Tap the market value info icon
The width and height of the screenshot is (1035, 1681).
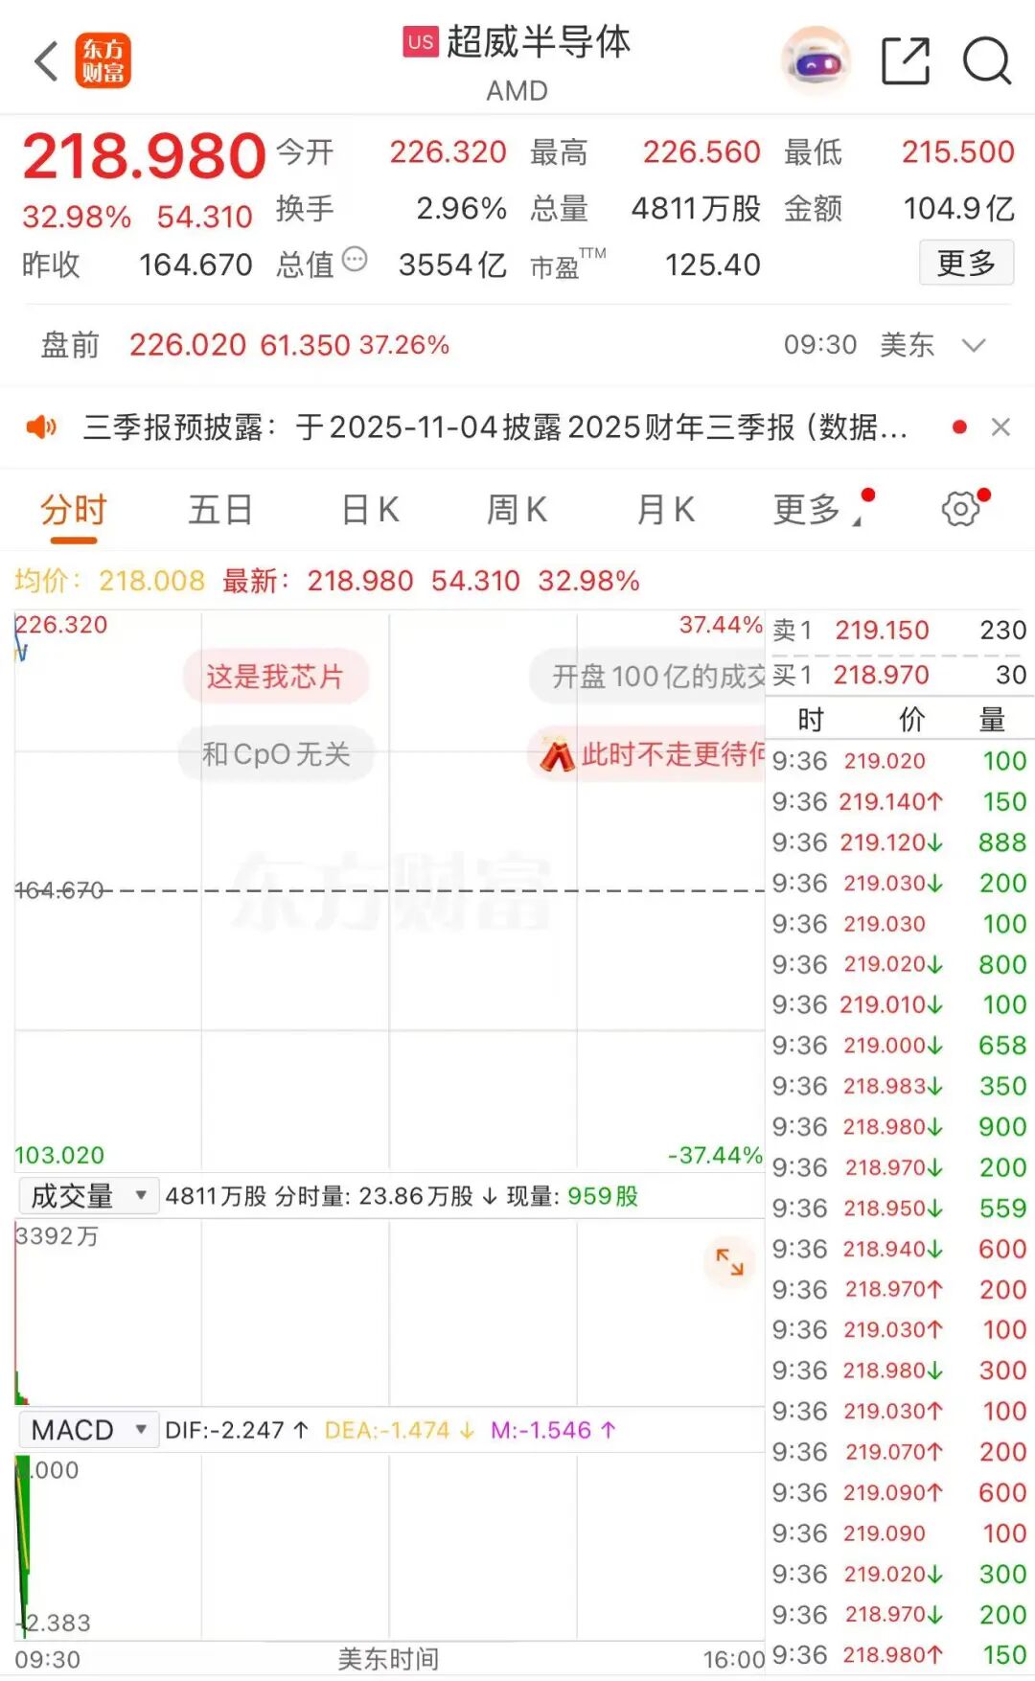[x=355, y=260]
